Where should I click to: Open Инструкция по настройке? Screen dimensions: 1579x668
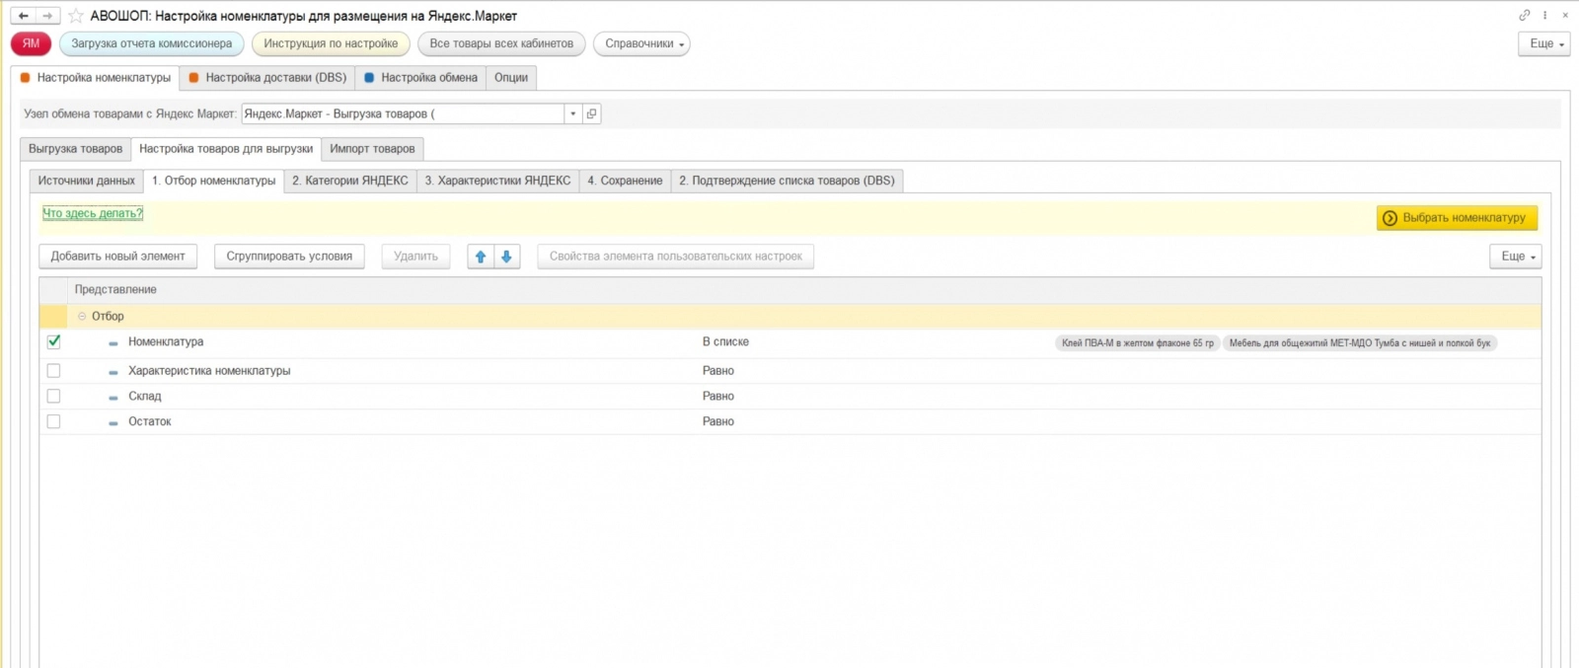pyautogui.click(x=331, y=43)
